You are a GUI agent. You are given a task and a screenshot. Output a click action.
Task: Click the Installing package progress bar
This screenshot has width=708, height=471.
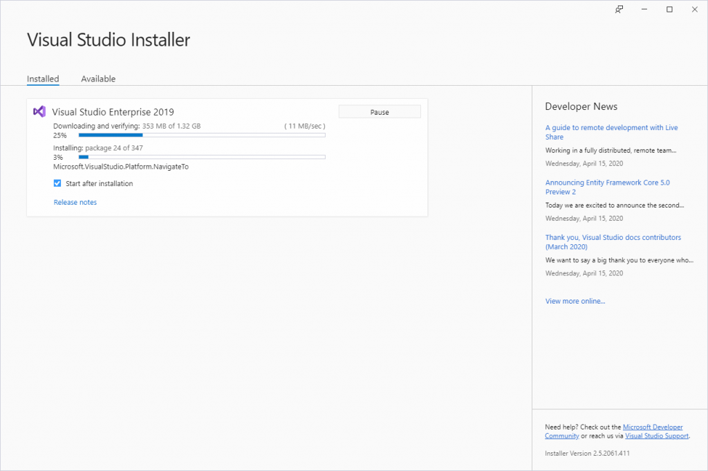coord(202,157)
